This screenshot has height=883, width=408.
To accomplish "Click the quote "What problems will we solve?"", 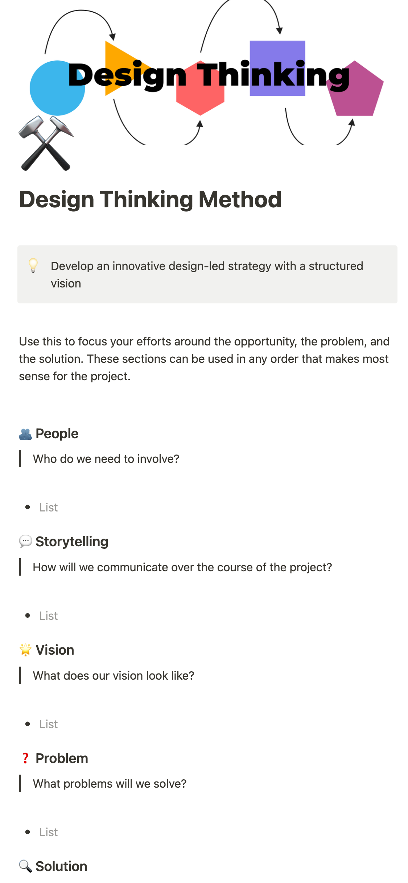I will coord(110,784).
